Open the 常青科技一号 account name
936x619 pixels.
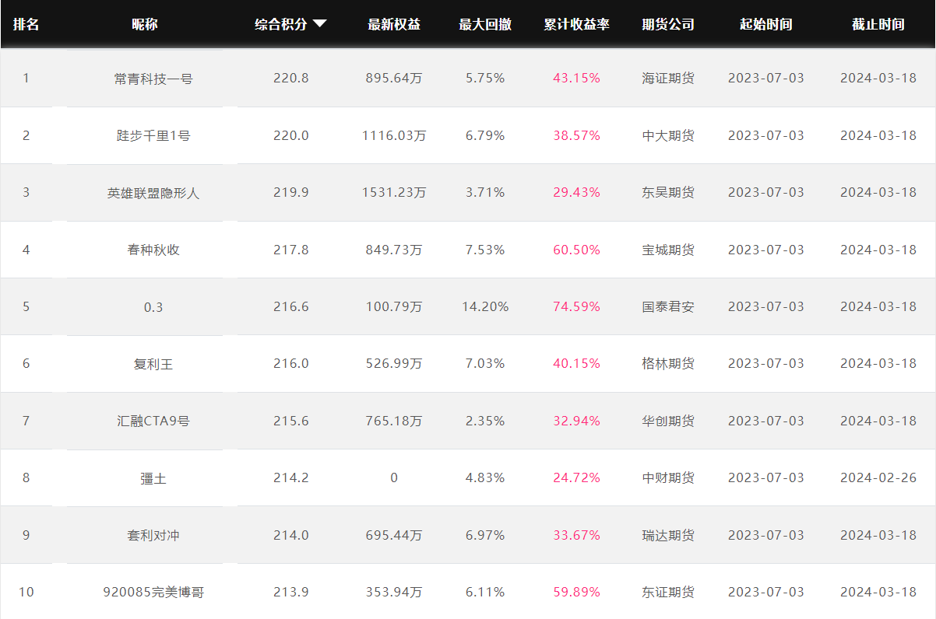point(153,78)
